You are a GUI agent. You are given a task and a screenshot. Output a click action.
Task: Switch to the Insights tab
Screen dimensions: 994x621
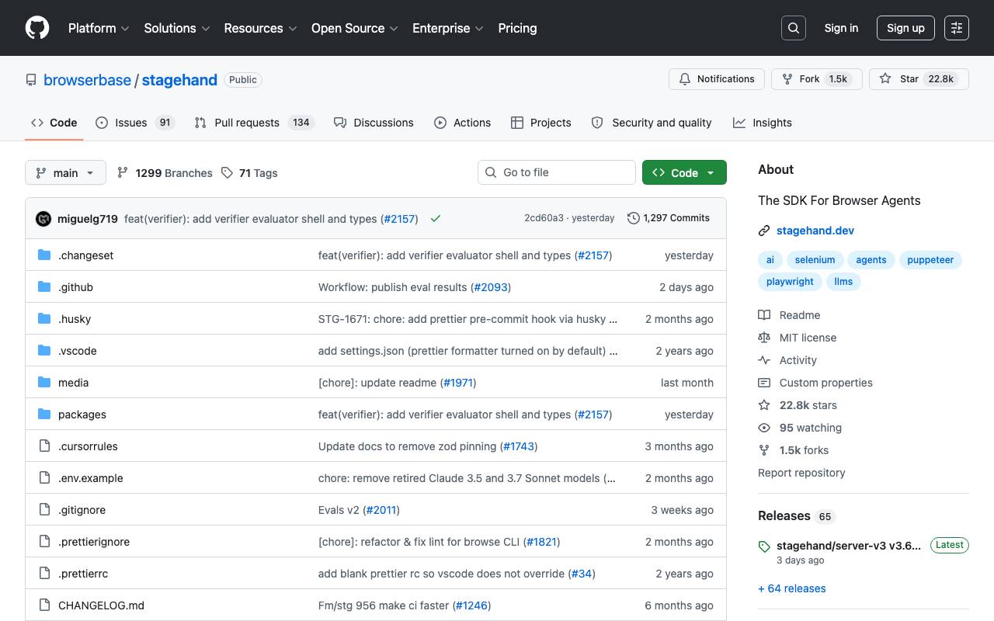click(x=763, y=123)
